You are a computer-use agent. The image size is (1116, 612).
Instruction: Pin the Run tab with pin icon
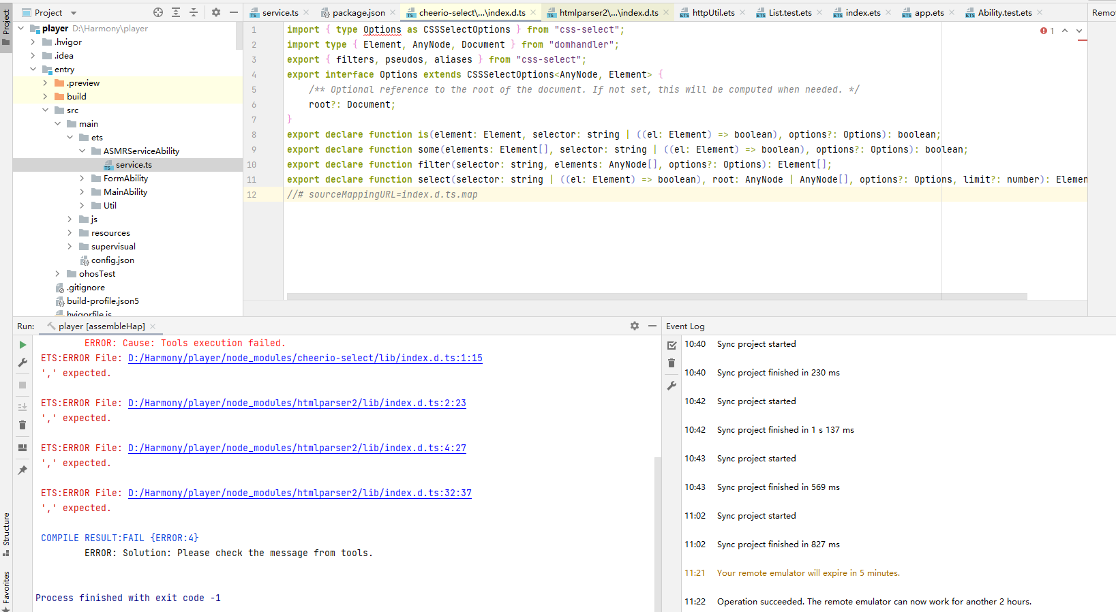22,470
